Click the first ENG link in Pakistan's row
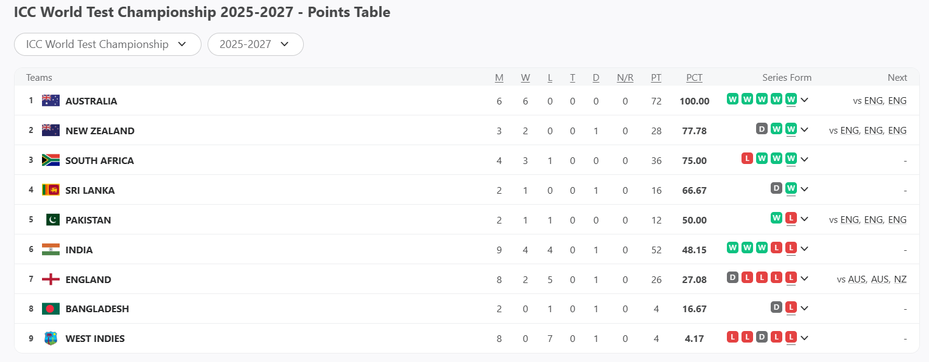This screenshot has width=929, height=362. 849,220
